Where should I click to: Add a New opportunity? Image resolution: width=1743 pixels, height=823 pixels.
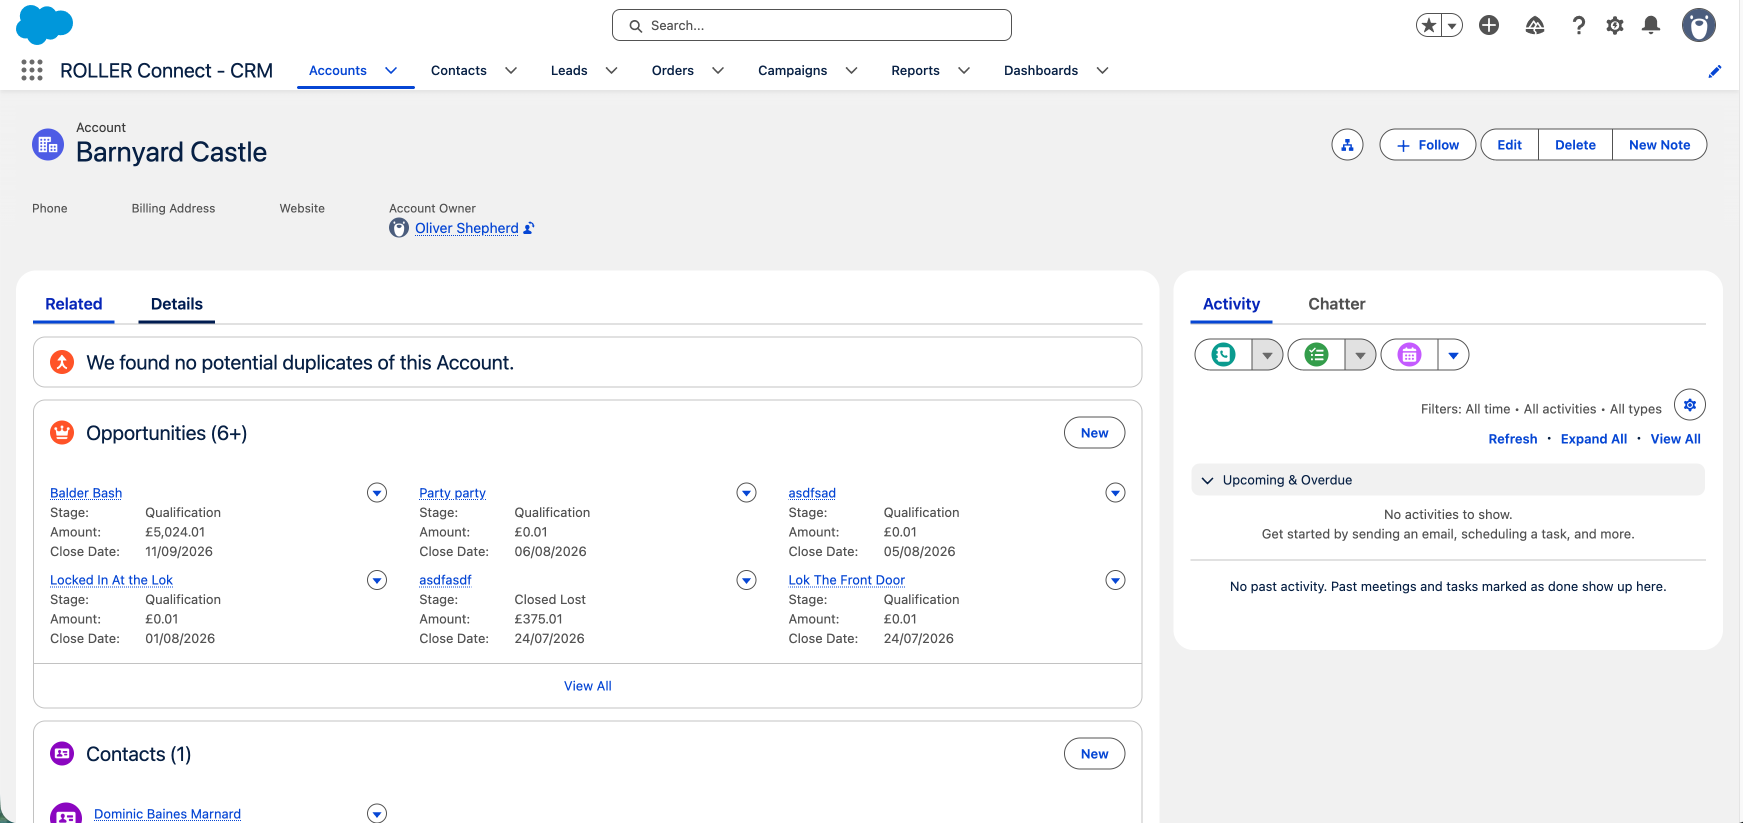coord(1094,432)
